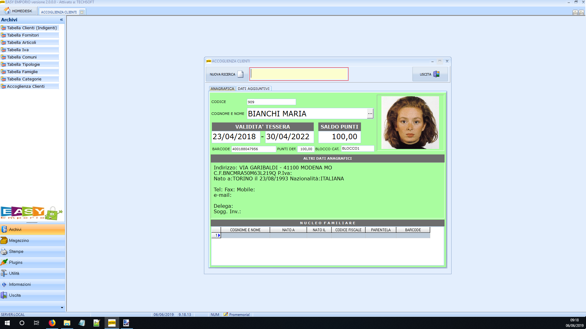Select the Magazzino navigation section

point(32,240)
